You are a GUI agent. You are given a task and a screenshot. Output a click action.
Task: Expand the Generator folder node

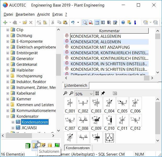click(8, 59)
